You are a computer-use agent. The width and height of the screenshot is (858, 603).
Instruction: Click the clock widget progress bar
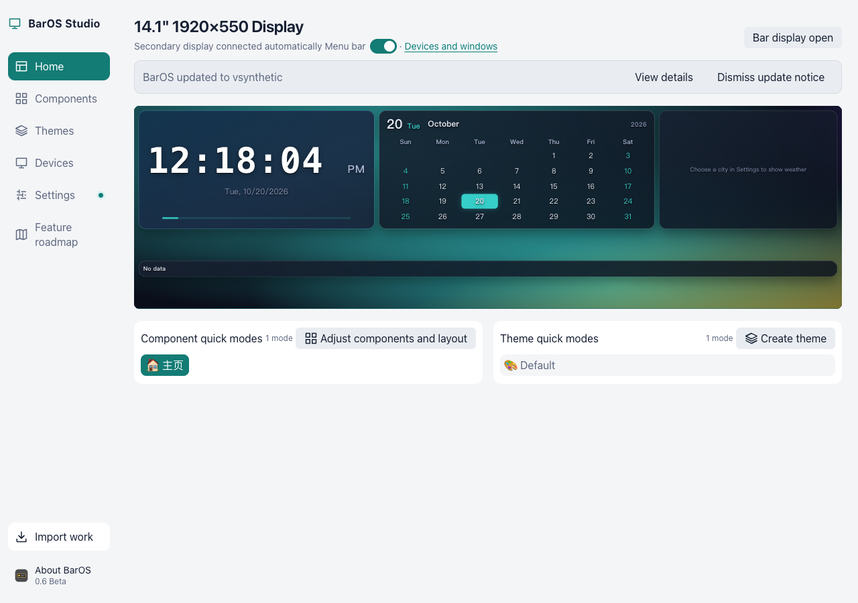coord(256,218)
